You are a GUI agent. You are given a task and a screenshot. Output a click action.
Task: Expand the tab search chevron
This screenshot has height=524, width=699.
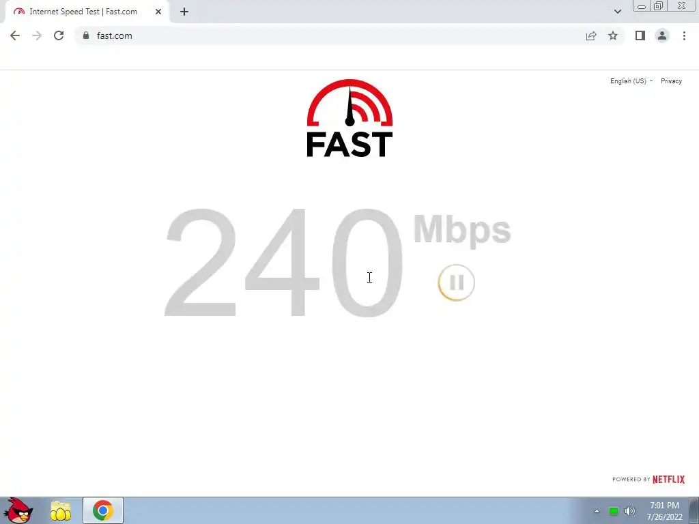(617, 12)
